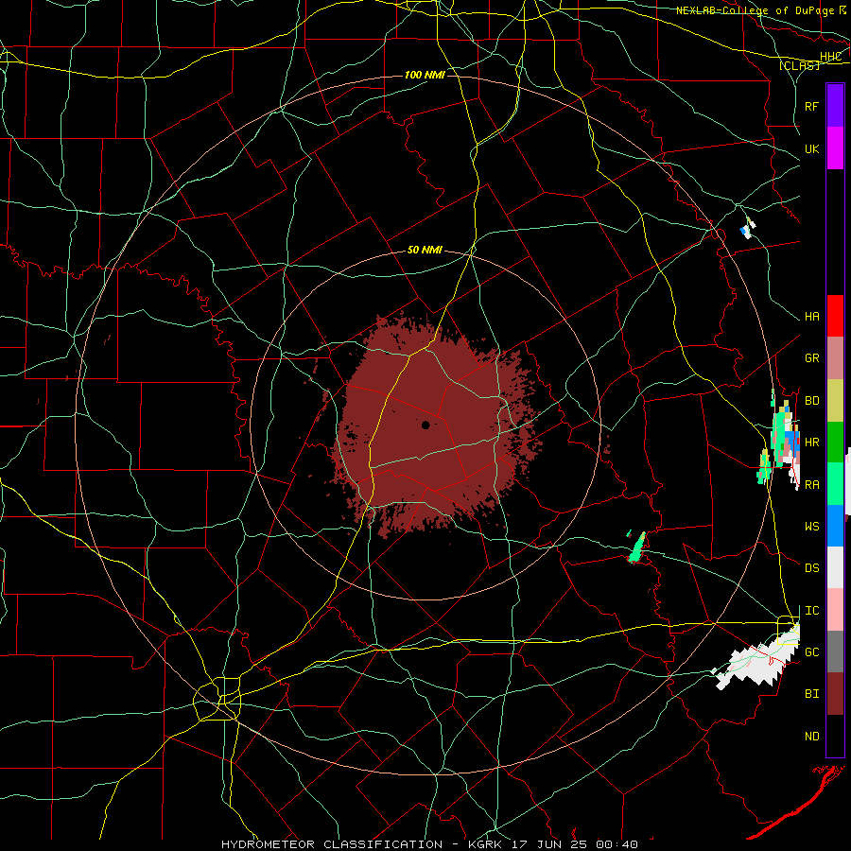Click the BI brown legend color swatch

(835, 694)
